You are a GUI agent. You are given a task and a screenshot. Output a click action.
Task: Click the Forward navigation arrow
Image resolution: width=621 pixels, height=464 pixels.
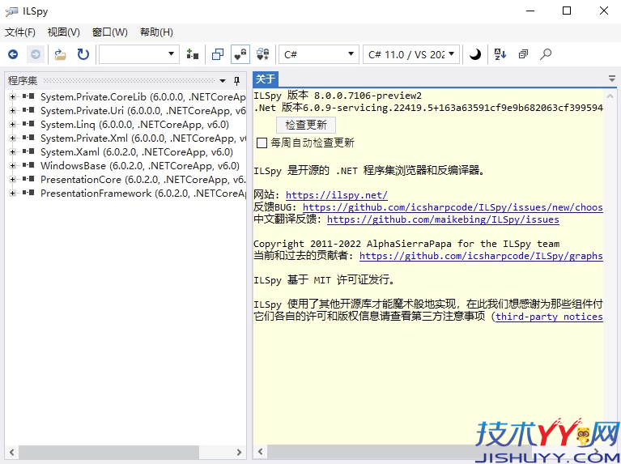36,54
